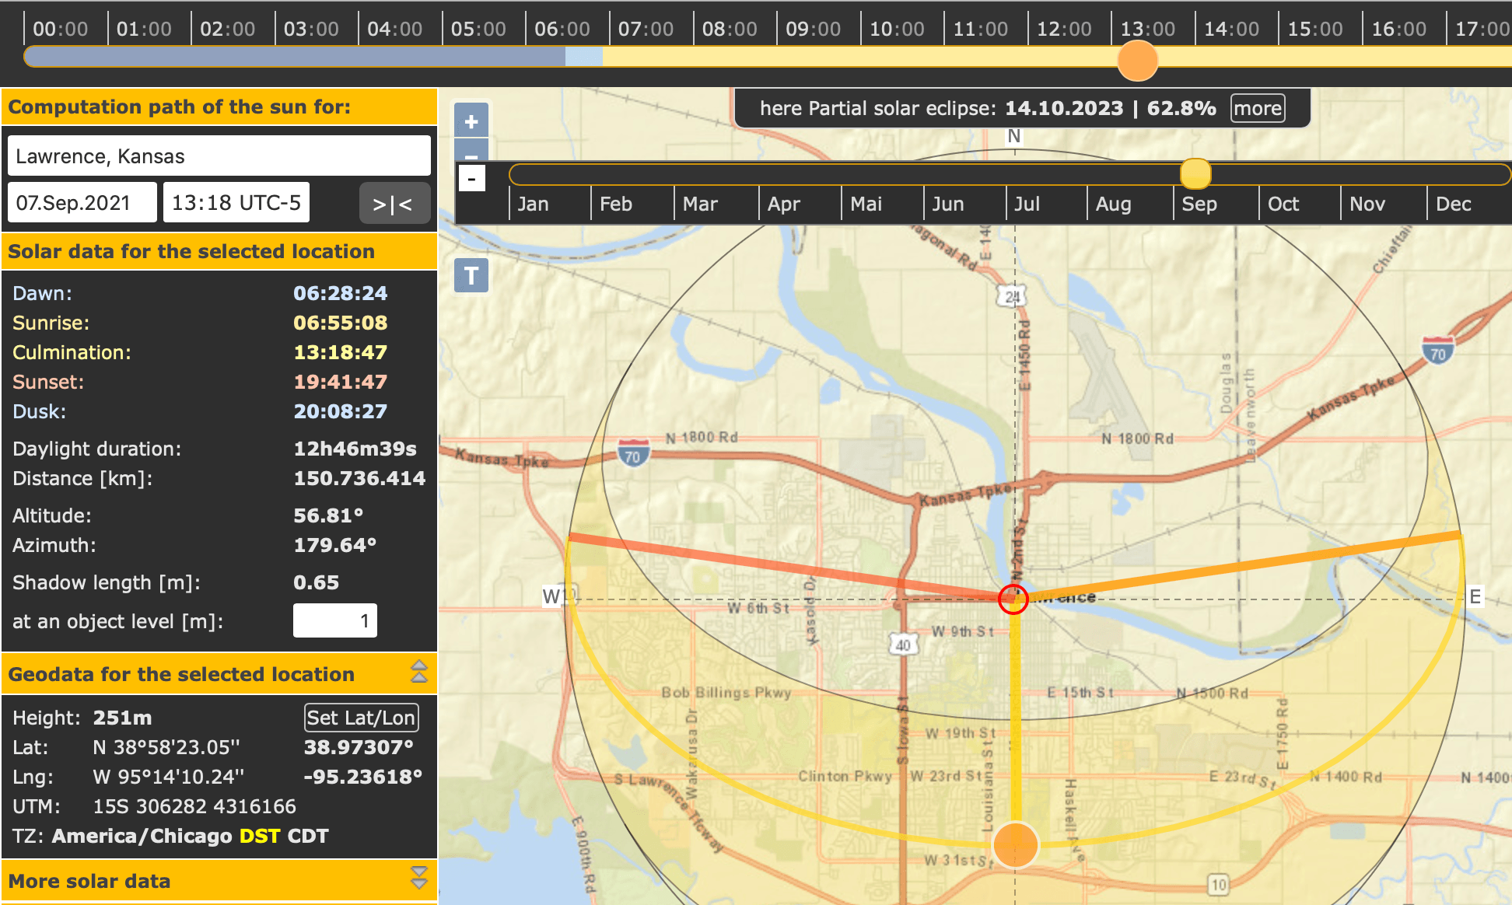The width and height of the screenshot is (1512, 905).
Task: Click the DST timezone indicator
Action: pyautogui.click(x=260, y=836)
